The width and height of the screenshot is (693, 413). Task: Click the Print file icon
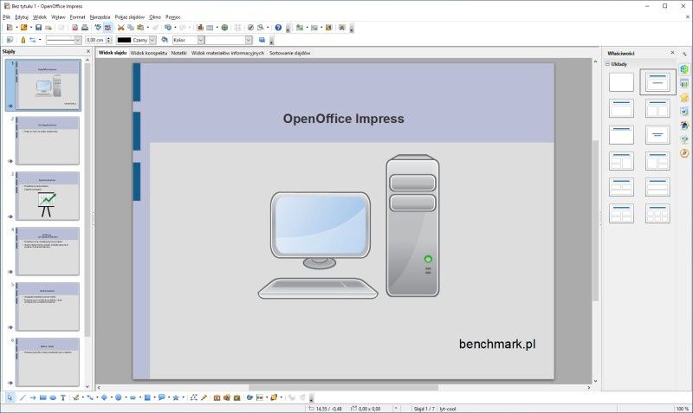pyautogui.click(x=84, y=28)
